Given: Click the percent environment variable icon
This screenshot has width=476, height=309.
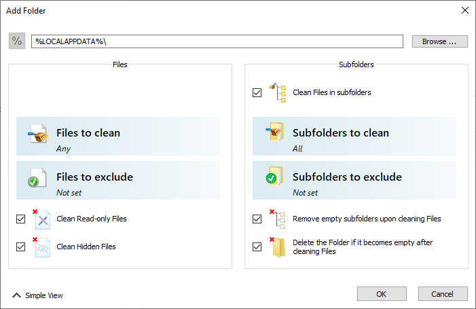Looking at the screenshot, I should click(17, 41).
